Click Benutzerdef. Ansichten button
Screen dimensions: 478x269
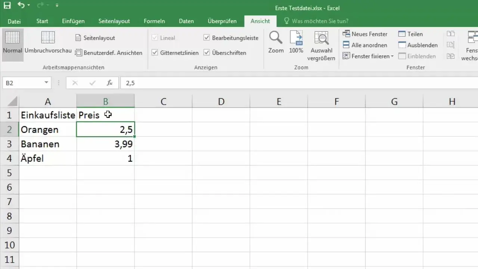[109, 53]
